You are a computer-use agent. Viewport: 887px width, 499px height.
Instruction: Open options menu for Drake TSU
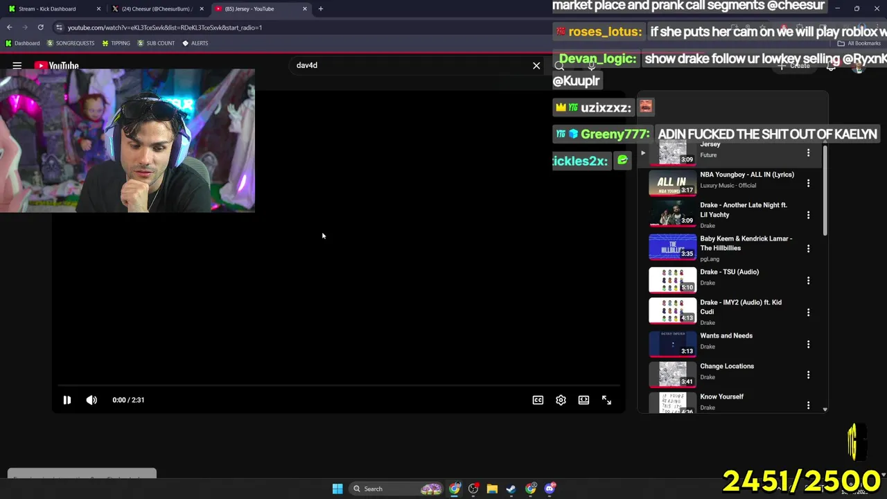(808, 281)
